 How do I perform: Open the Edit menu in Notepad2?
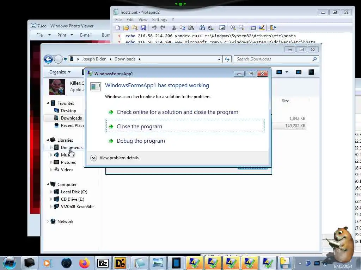[x=130, y=20]
